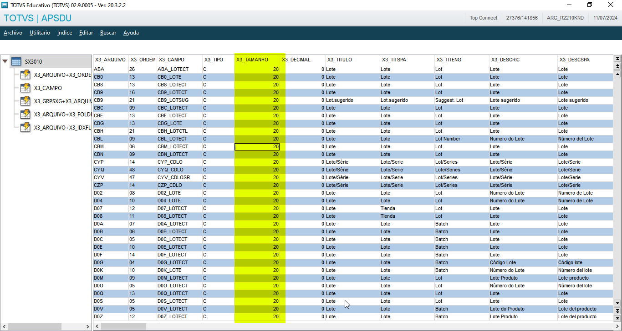Viewport: 622px width, 331px height.
Task: Click the X3_ARQUIVO column header
Action: tap(111, 60)
